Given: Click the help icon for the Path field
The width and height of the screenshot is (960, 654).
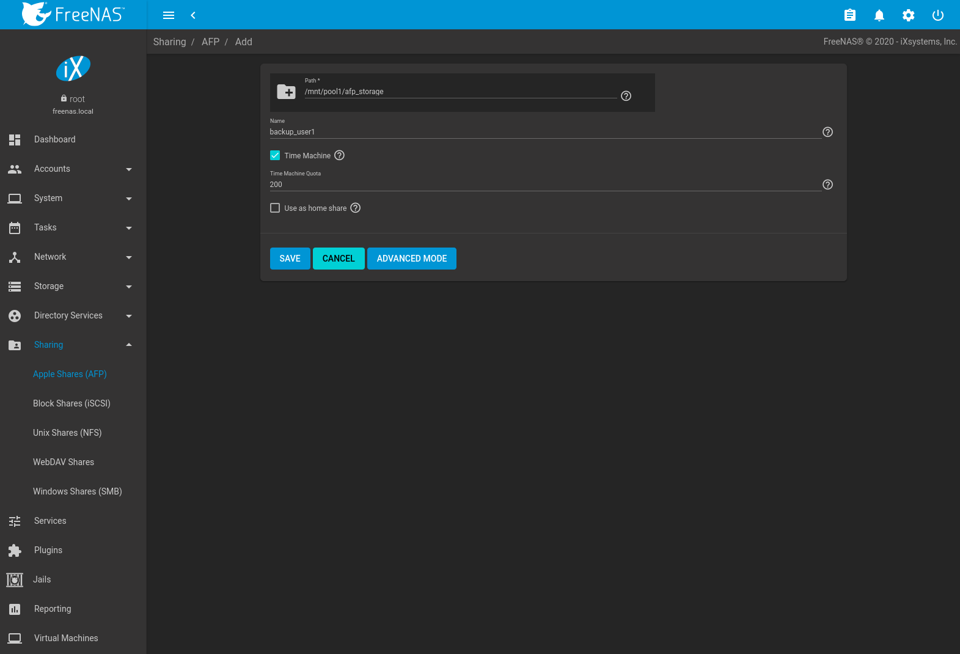Looking at the screenshot, I should [626, 96].
